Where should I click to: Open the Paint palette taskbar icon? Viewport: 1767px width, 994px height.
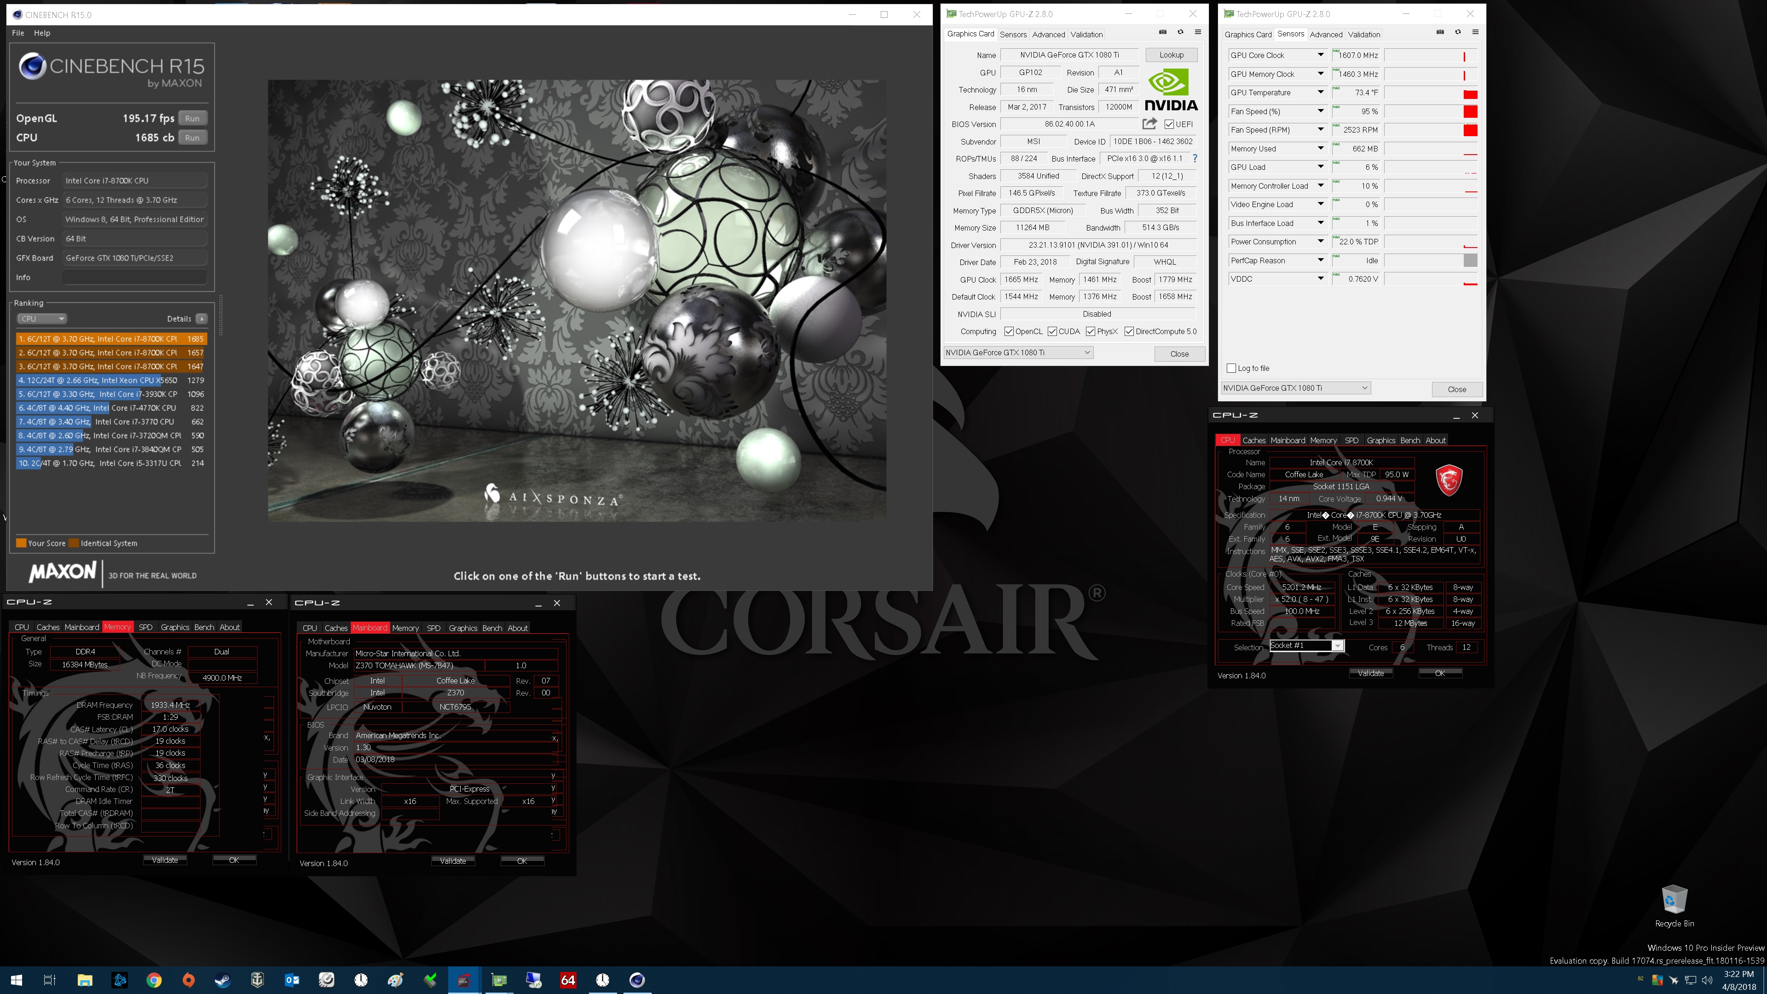click(396, 980)
